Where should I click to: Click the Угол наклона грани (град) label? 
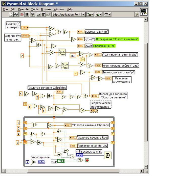coord(120,55)
